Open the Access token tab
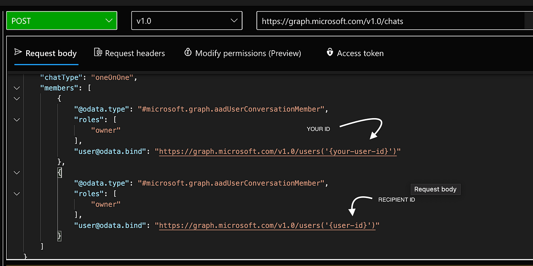The height and width of the screenshot is (266, 533). (354, 53)
